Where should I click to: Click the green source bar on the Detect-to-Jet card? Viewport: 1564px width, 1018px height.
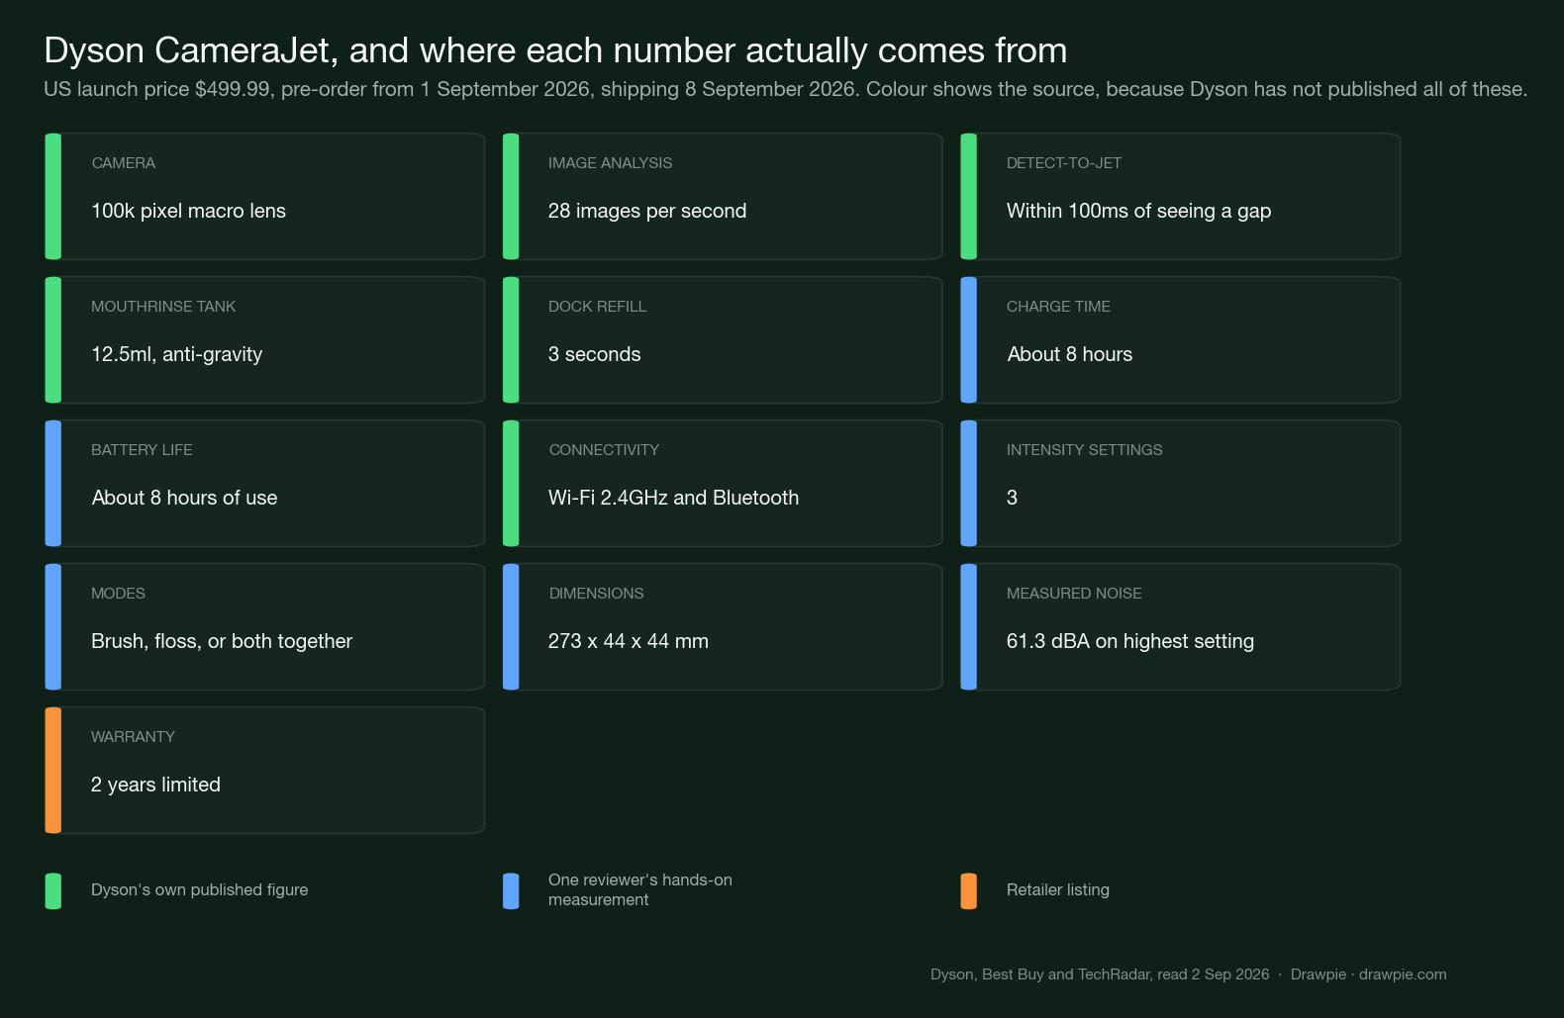pos(969,197)
